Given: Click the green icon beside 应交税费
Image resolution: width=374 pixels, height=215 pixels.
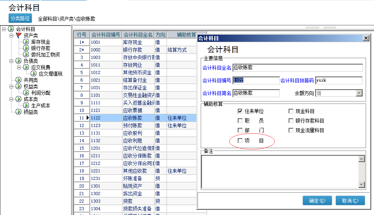Looking at the screenshot, I should 26,67.
